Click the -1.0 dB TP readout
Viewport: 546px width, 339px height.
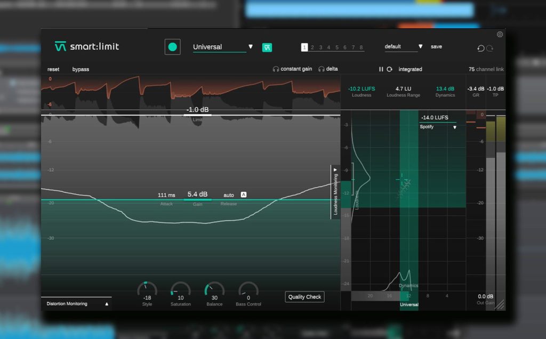[x=495, y=89]
